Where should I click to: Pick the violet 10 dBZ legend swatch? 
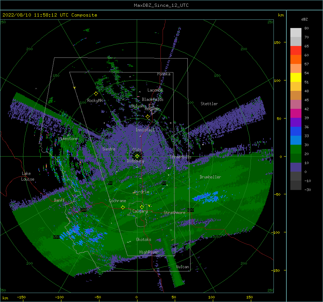[296, 167]
